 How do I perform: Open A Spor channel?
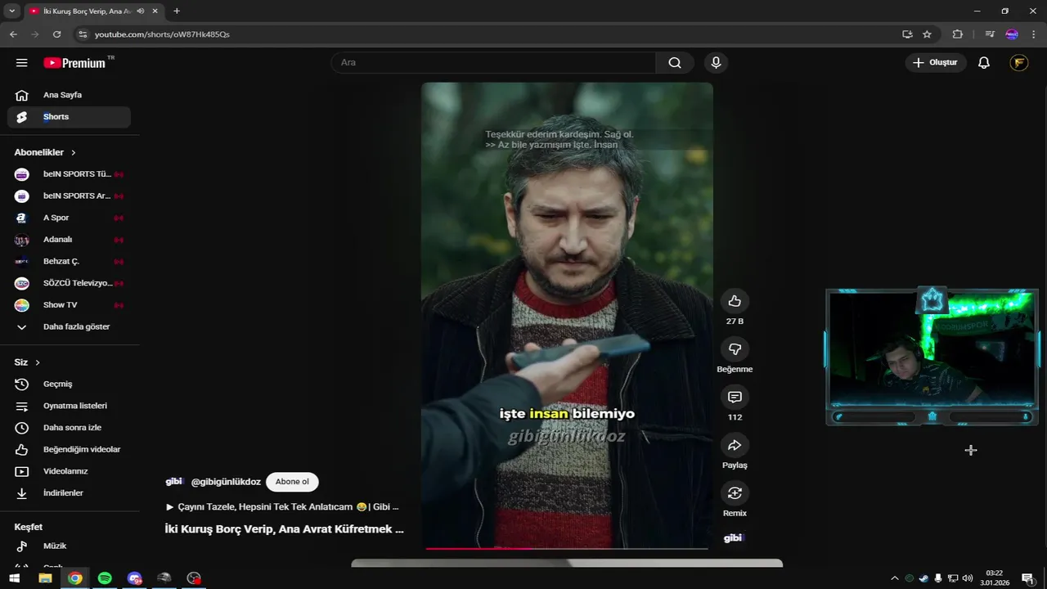69,218
